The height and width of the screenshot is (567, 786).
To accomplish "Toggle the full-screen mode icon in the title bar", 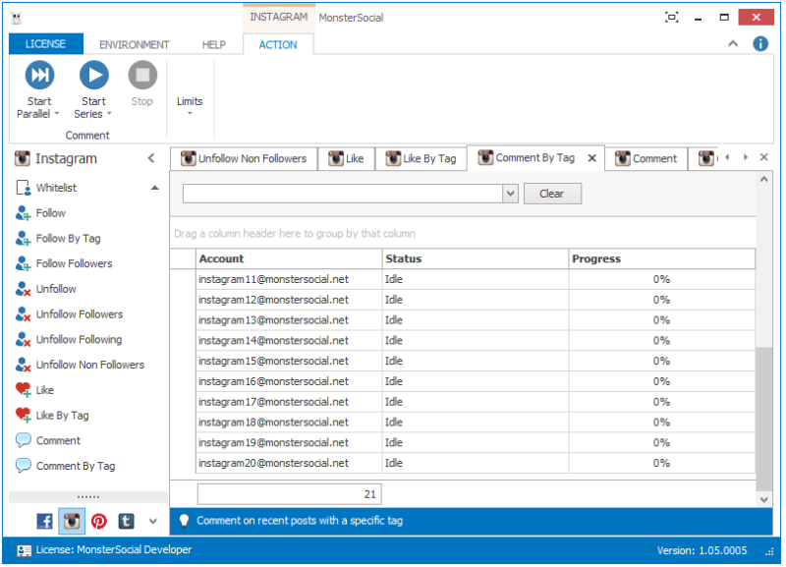I will (x=671, y=18).
